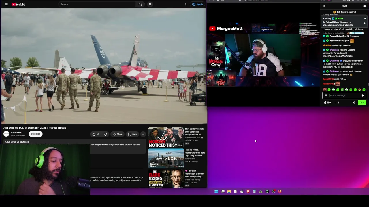The width and height of the screenshot is (369, 207).
Task: Hide the pinned BotRix message
Action: (x=364, y=18)
